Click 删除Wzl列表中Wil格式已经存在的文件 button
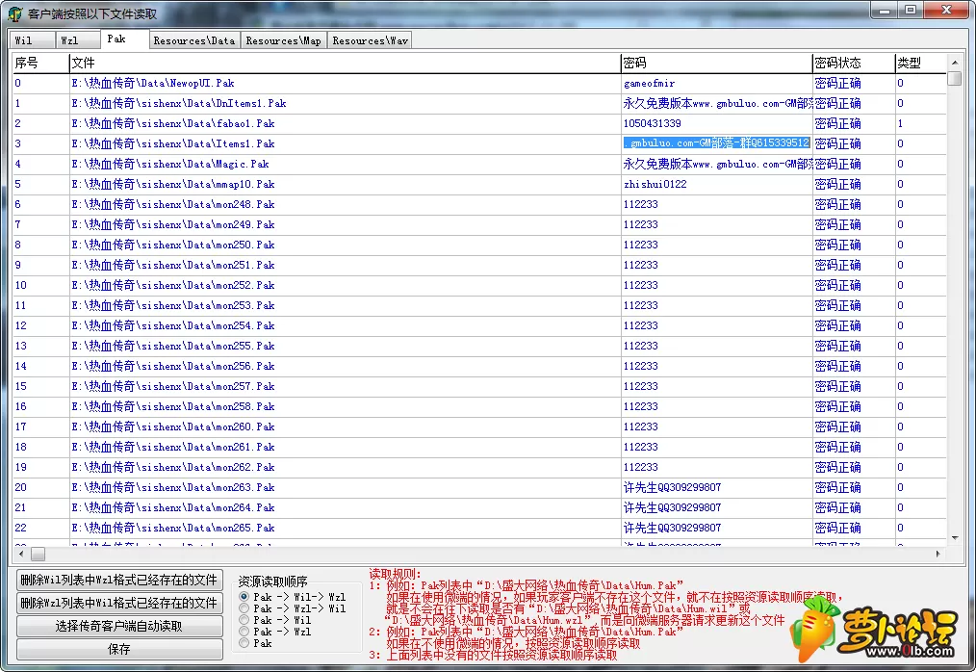The image size is (976, 672). [x=119, y=603]
